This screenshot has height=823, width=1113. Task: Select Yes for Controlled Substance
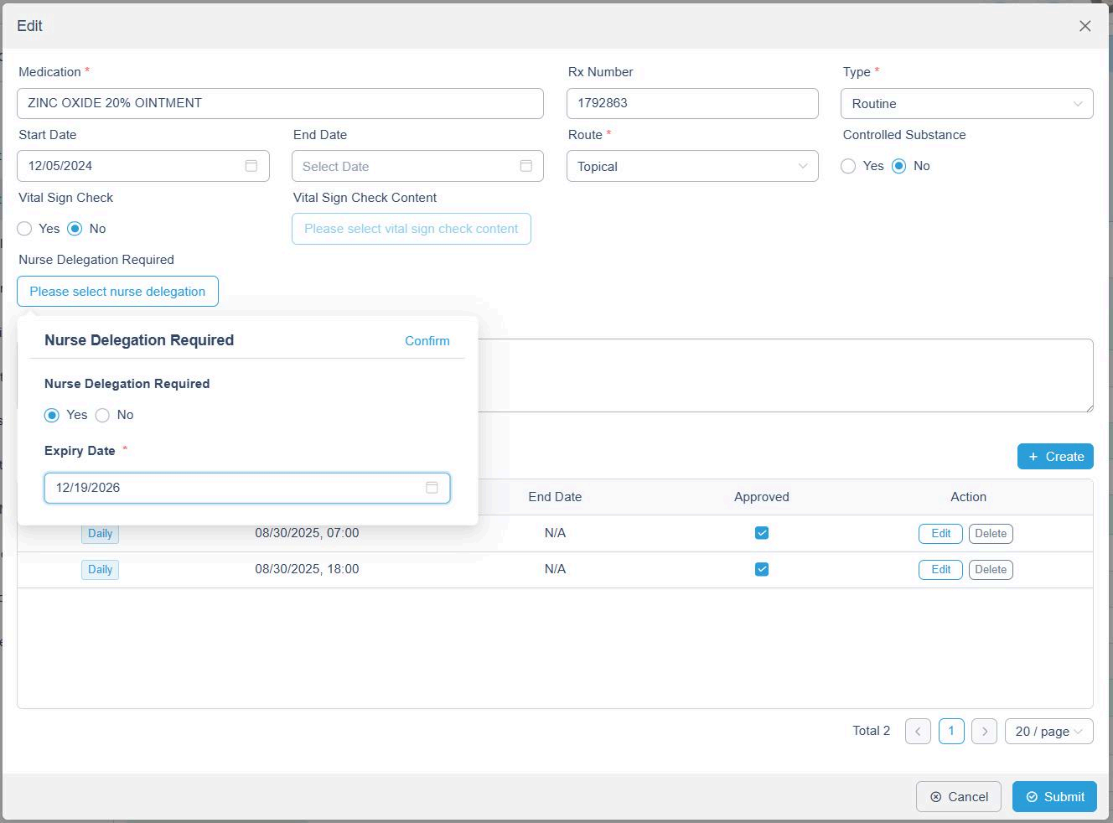pyautogui.click(x=848, y=166)
